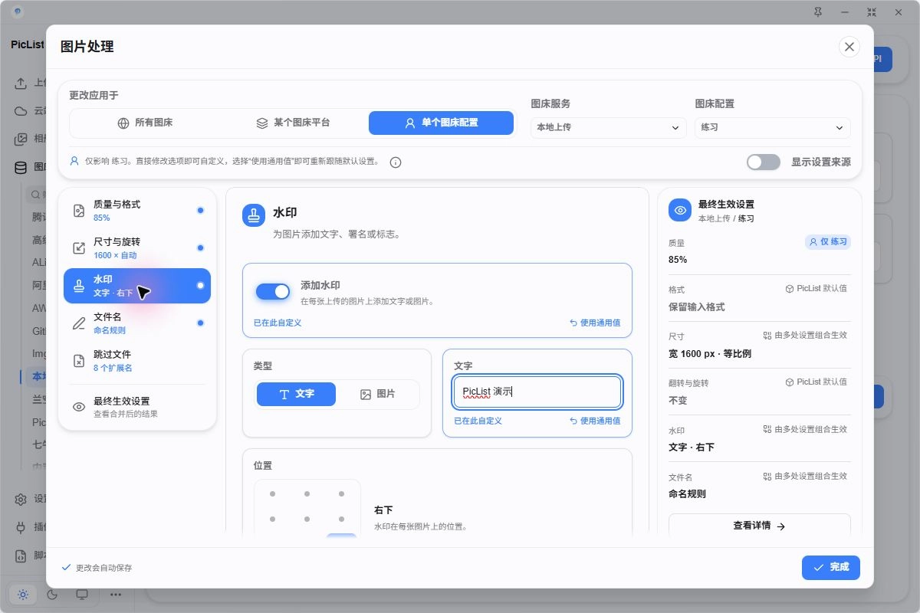Image resolution: width=920 pixels, height=613 pixels.
Task: Switch to dark theme moon icon
Action: tap(52, 594)
